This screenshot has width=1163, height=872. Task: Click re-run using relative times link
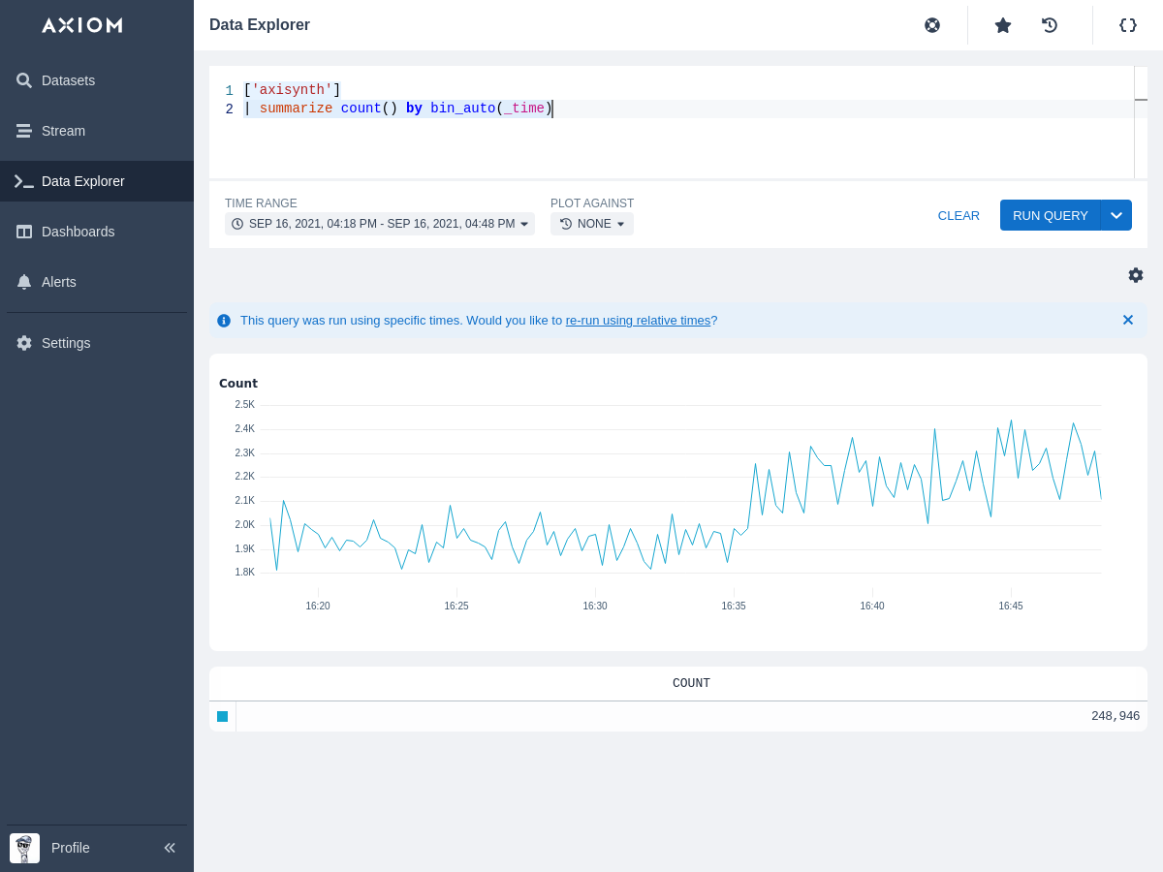click(638, 321)
